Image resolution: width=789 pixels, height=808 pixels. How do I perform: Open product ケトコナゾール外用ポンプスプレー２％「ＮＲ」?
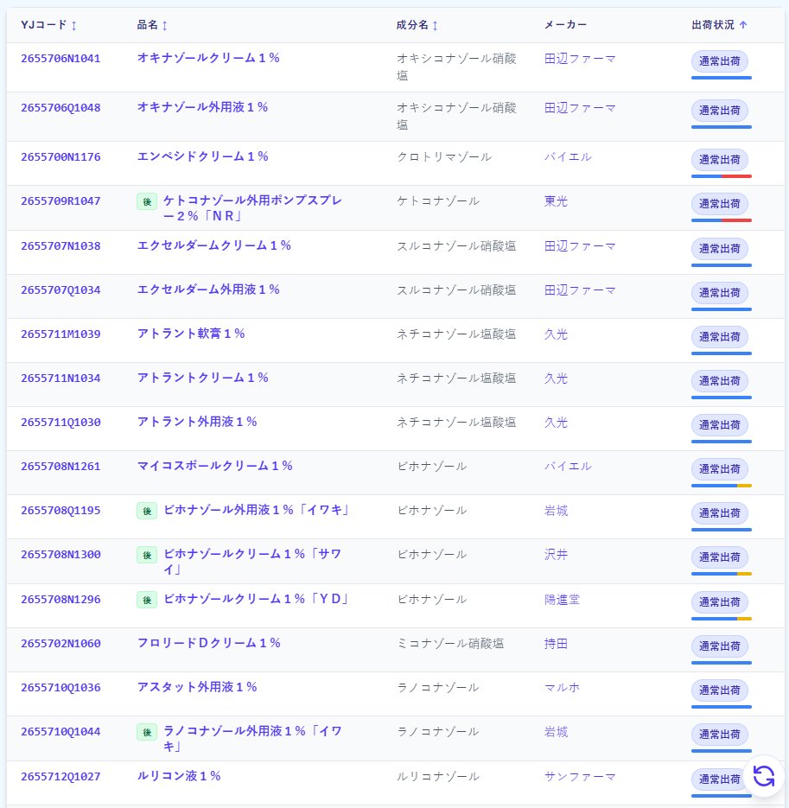[253, 208]
